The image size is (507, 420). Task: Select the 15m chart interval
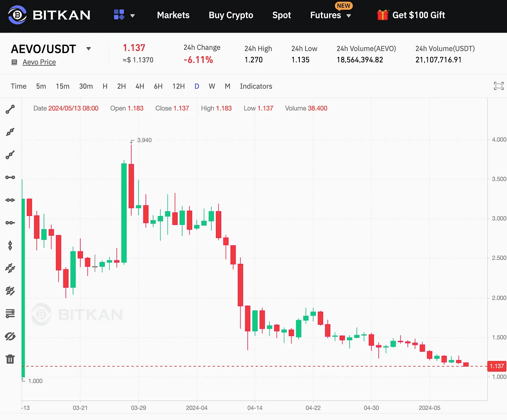[x=63, y=86]
